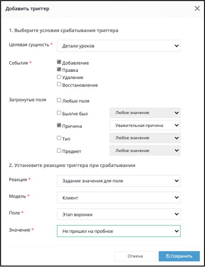Screen dimensions: 205x267
Task: Check the Предмет field checkbox
Action: 59,151
